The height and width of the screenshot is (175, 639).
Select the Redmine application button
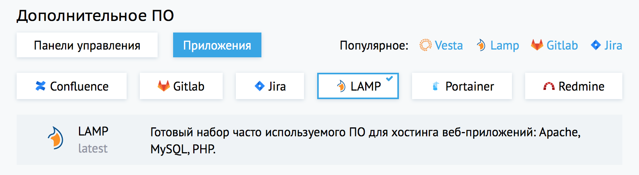(574, 86)
